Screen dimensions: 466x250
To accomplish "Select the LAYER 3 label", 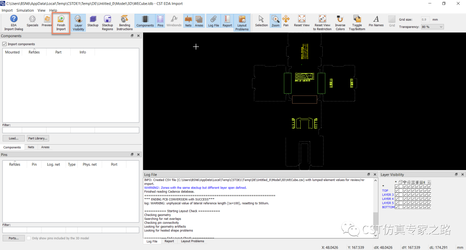I will [x=387, y=195].
